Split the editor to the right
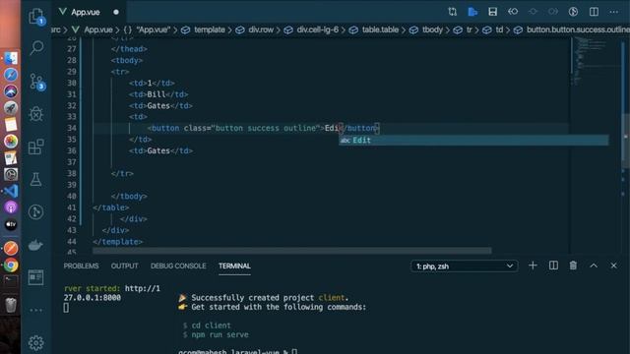 (594, 12)
